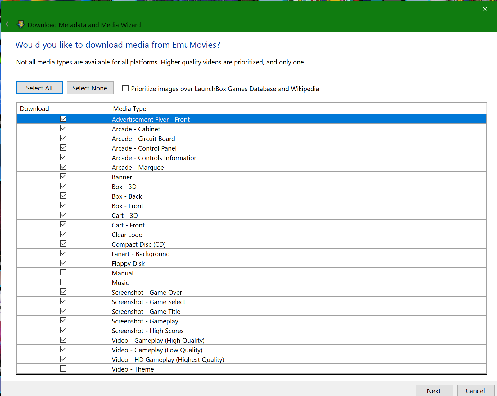Cancel the wizard

pos(475,390)
